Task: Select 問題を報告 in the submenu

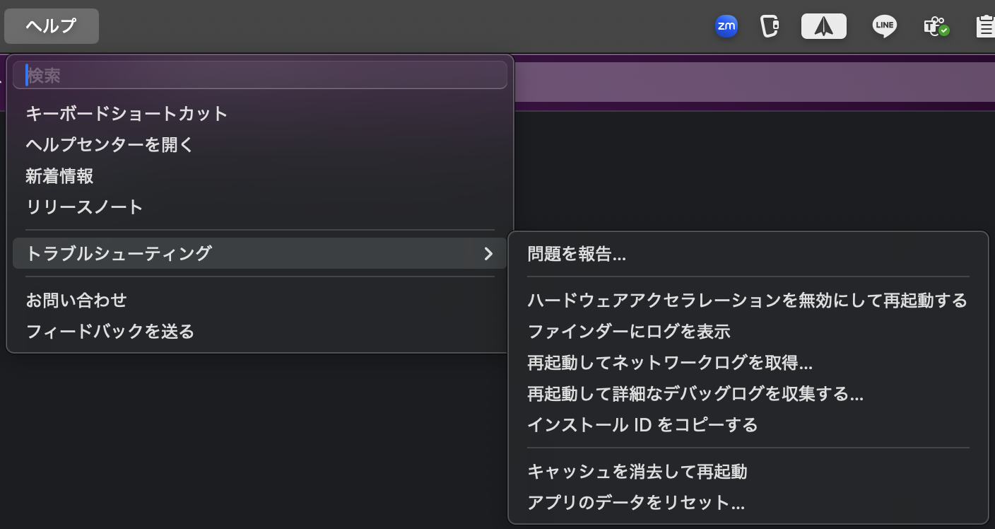Action: coord(577,254)
